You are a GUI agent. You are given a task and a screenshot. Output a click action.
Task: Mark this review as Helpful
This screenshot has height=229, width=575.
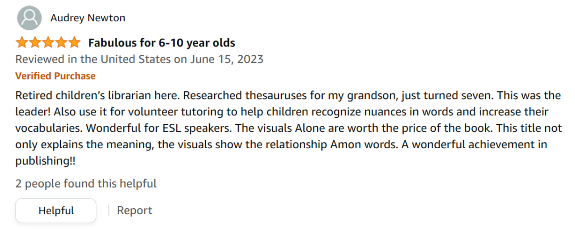coord(56,211)
